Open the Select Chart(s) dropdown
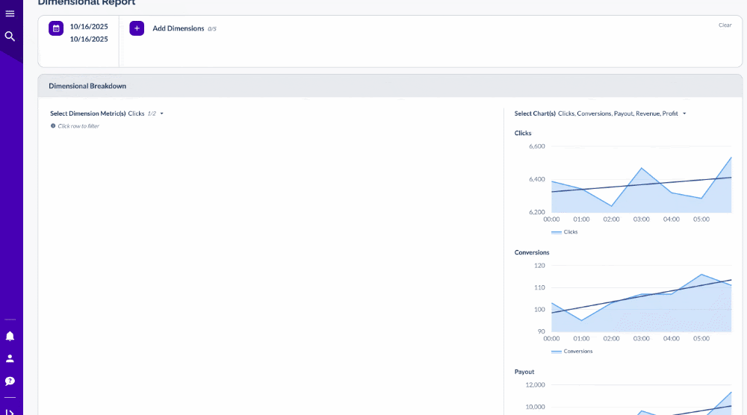The image size is (747, 415). coord(684,113)
